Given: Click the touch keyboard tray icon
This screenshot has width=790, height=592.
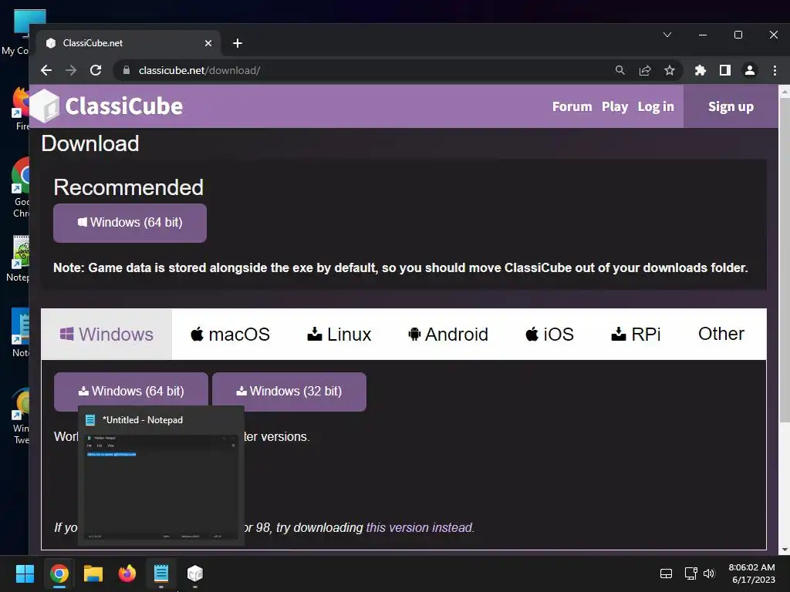Looking at the screenshot, I should coord(666,573).
